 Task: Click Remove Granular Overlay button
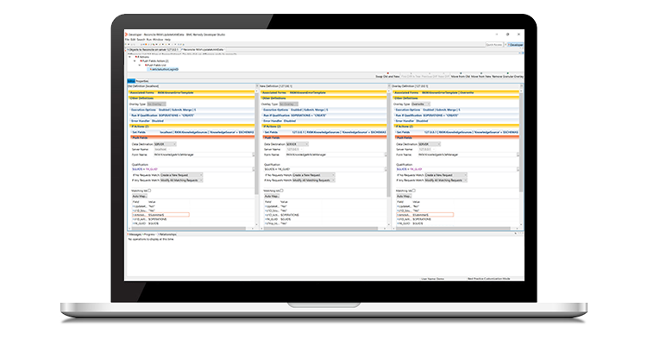tap(507, 77)
